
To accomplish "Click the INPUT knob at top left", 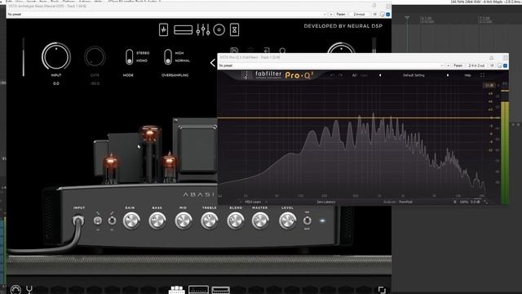I will (56, 56).
